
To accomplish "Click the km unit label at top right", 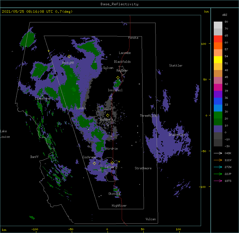I will pyautogui.click(x=207, y=12).
